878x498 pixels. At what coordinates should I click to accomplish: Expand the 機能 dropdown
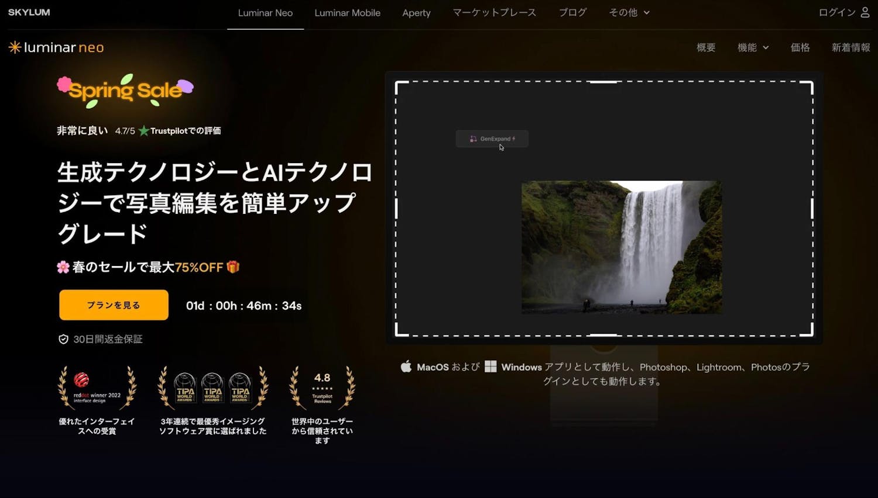point(753,47)
